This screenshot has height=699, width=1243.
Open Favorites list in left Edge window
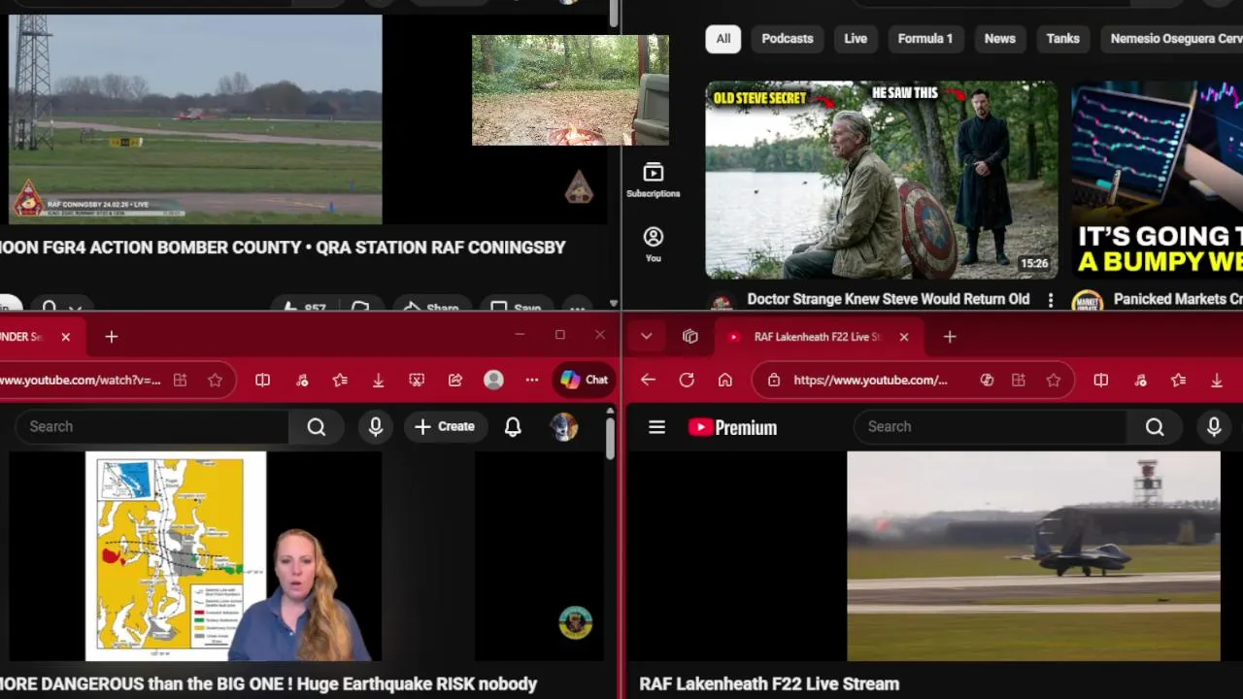(340, 381)
